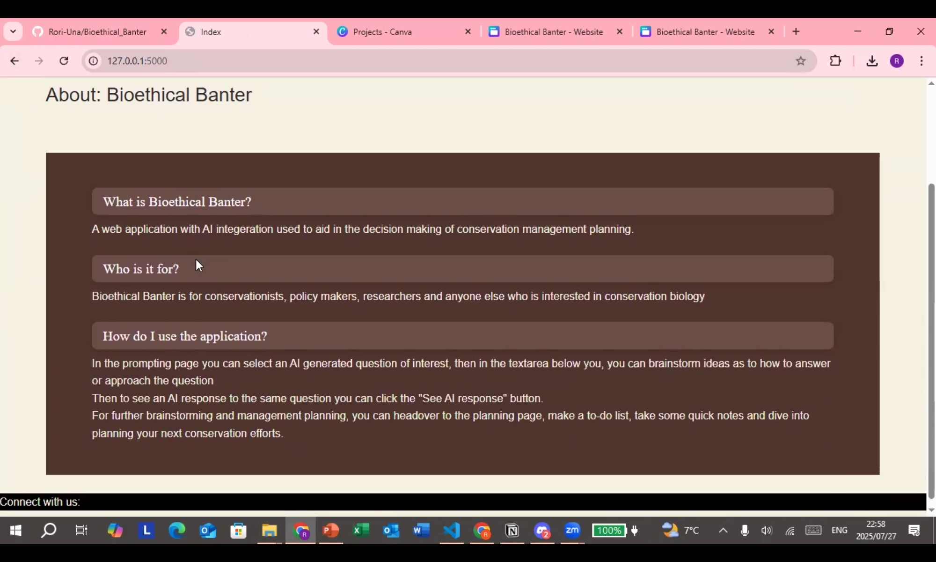Open Notion from the taskbar
The height and width of the screenshot is (562, 936).
(x=512, y=530)
